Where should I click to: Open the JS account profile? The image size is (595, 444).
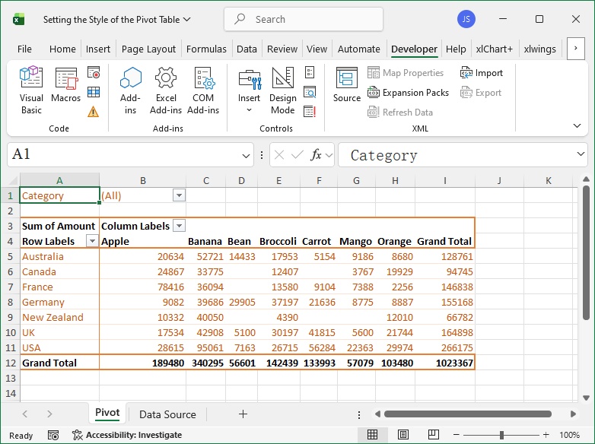click(466, 19)
